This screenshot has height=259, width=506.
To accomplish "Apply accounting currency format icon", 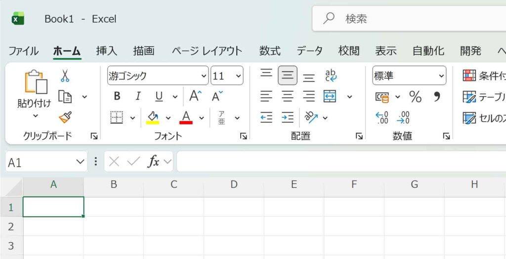I will [x=382, y=97].
